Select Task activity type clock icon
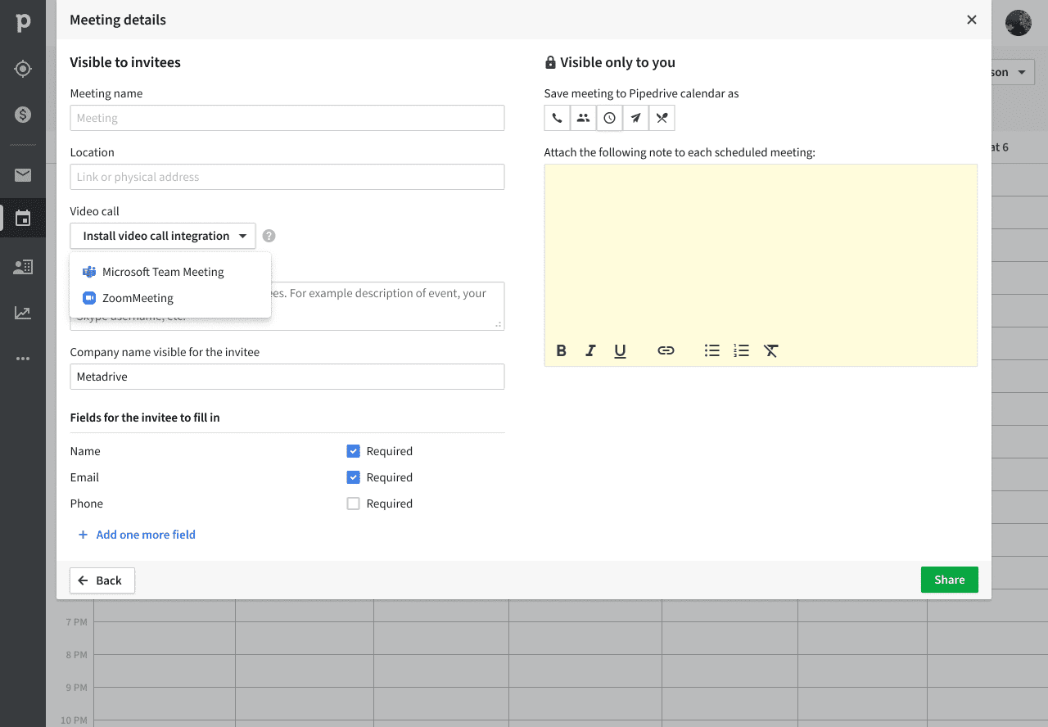This screenshot has height=727, width=1048. pos(609,118)
